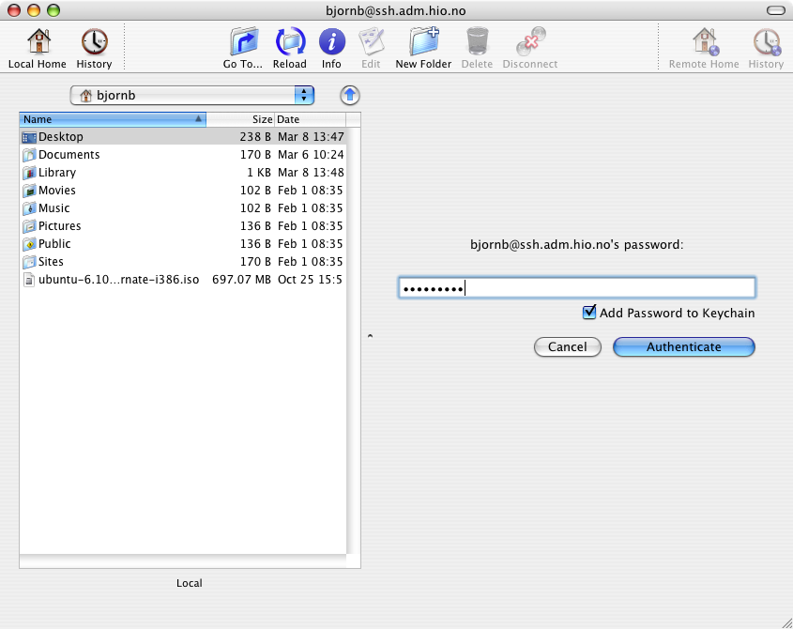Click the 238 B size value

255,137
